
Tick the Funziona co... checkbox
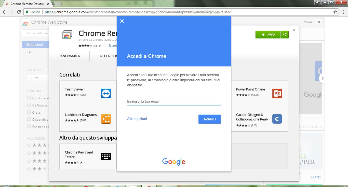click(x=29, y=126)
